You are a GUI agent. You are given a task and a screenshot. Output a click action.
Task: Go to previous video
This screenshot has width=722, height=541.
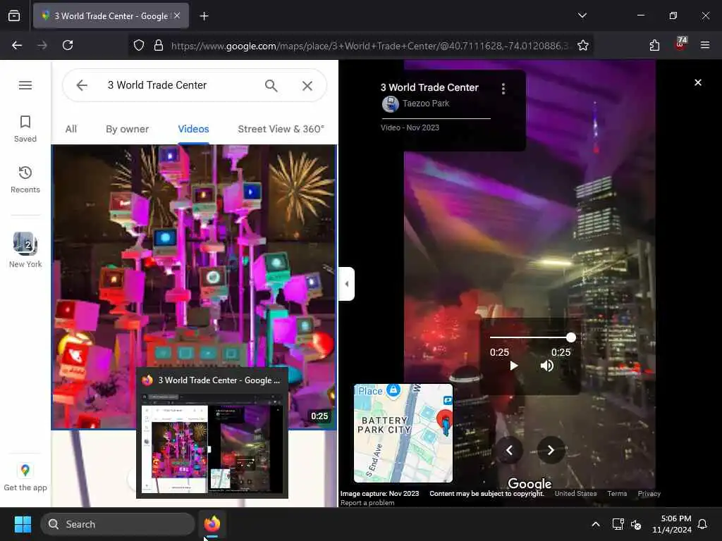[x=509, y=450]
